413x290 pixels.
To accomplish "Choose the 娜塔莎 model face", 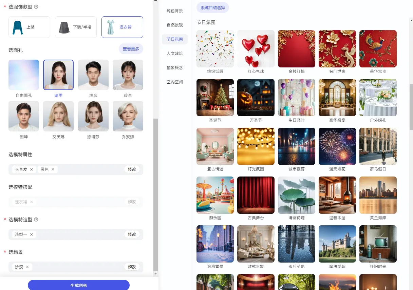I will [x=93, y=116].
